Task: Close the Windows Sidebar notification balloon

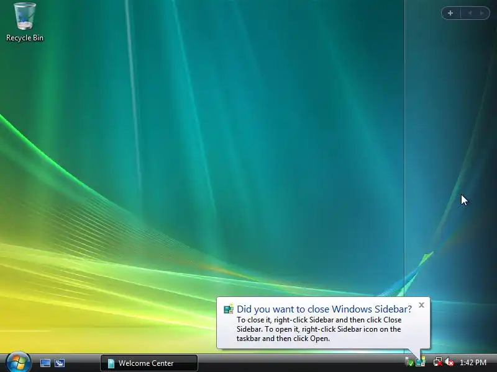Action: coord(421,305)
